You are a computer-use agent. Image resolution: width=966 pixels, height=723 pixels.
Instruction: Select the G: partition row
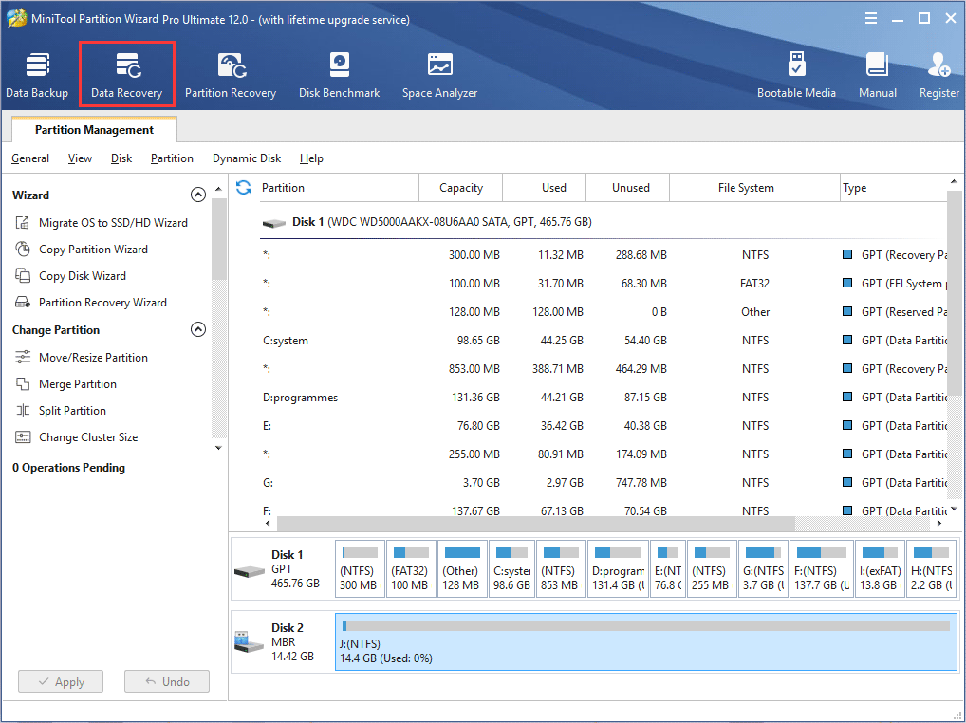[604, 482]
